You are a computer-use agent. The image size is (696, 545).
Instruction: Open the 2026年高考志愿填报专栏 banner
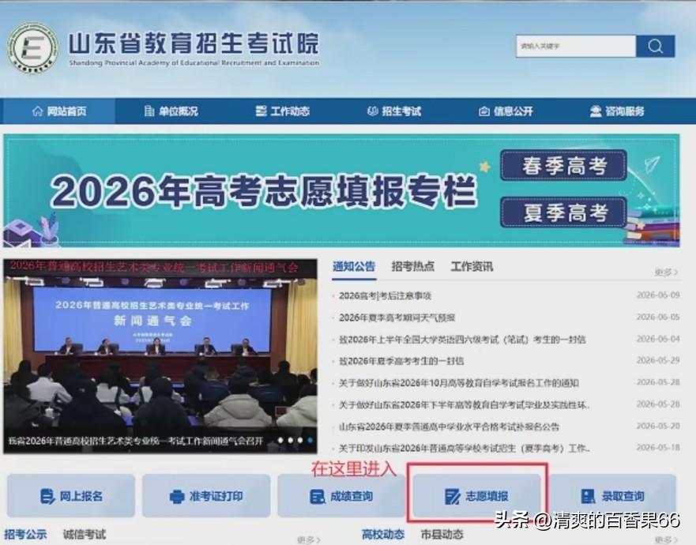pos(341,190)
